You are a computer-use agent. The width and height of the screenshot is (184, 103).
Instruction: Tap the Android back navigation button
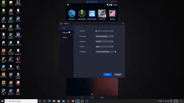[x=82, y=97]
